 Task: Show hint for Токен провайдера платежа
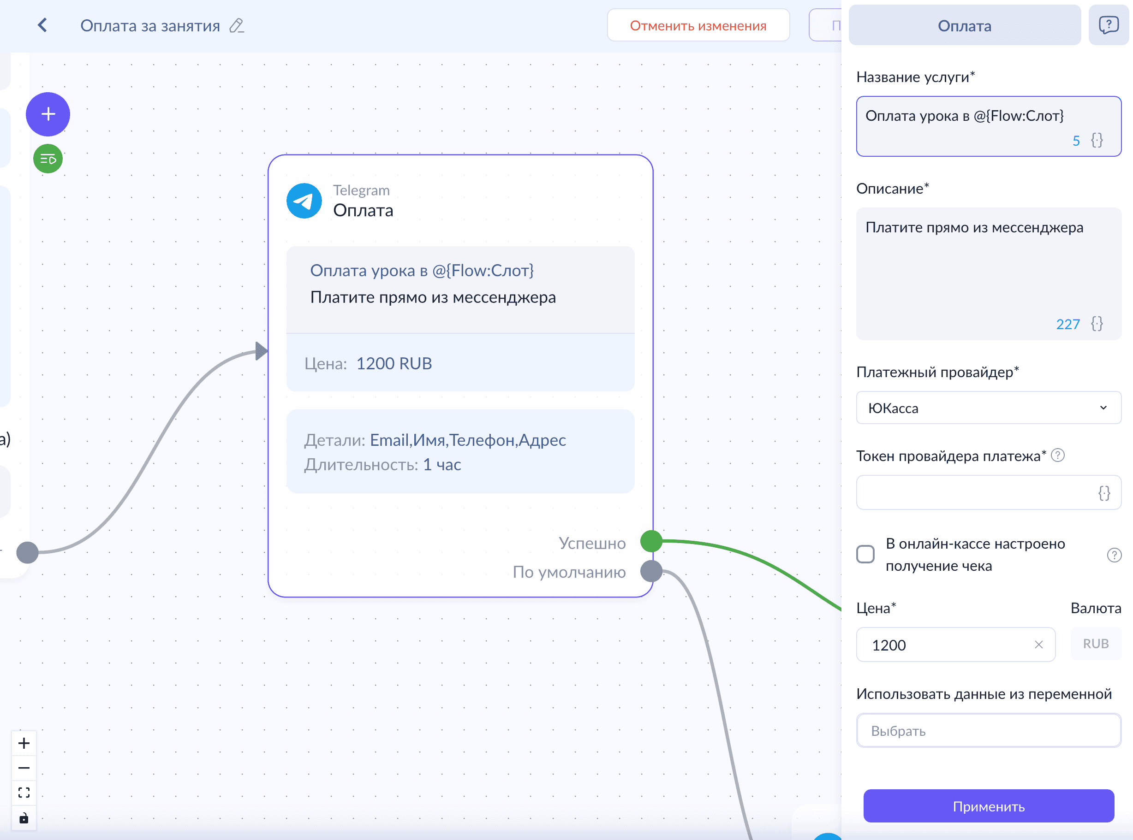click(1058, 455)
